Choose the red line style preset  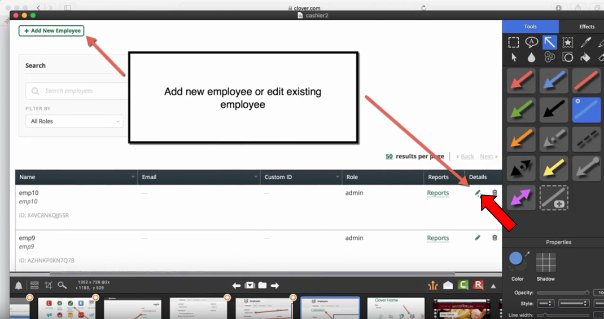587,81
